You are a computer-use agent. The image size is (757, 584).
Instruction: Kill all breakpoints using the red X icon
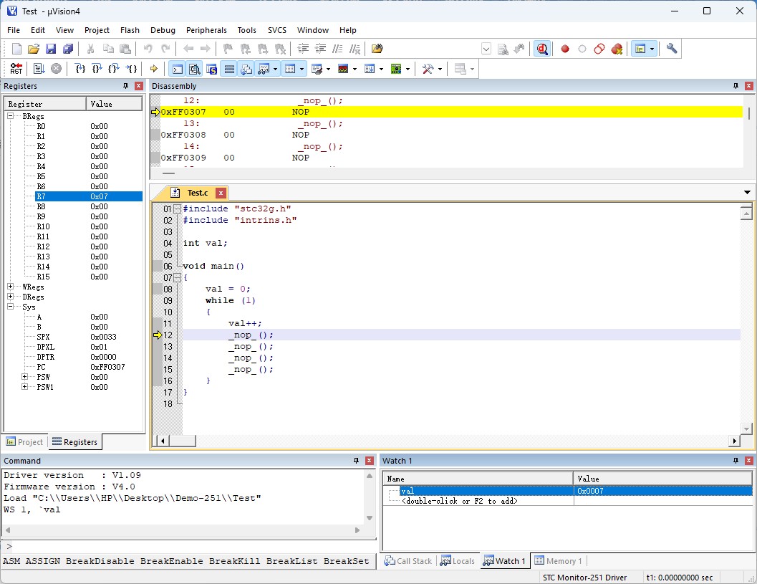[x=617, y=49]
